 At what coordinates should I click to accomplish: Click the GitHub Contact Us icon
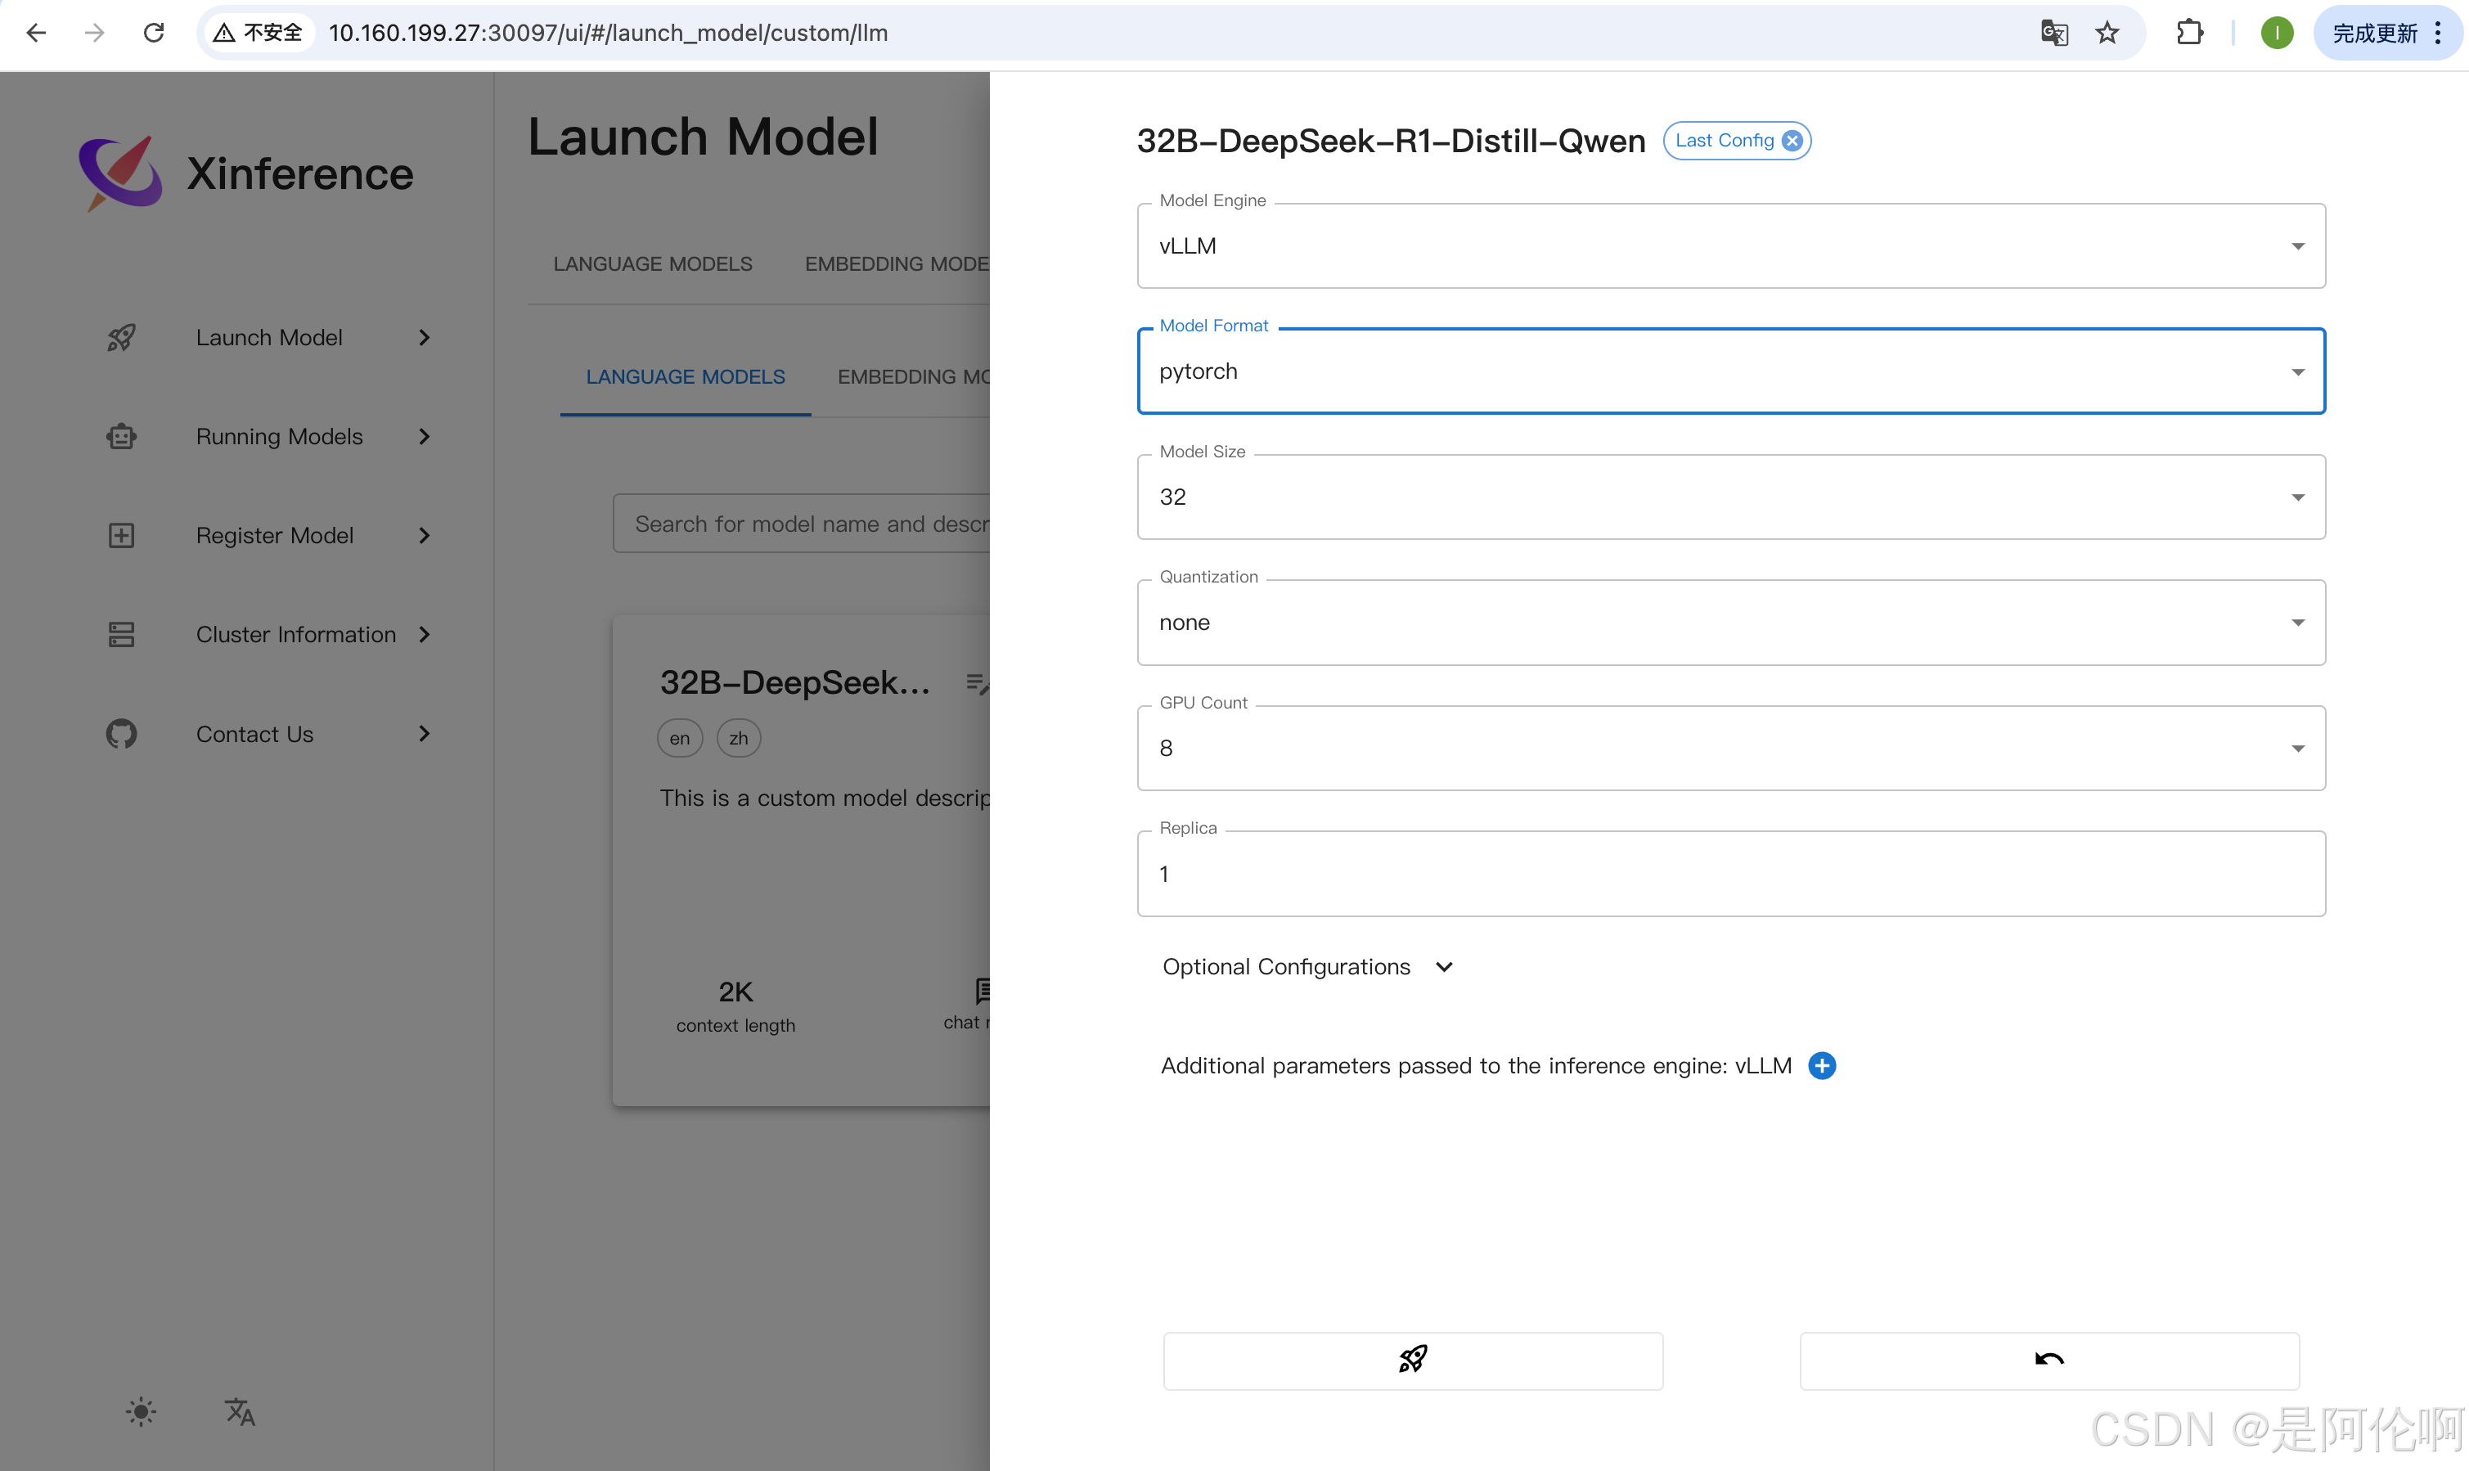tap(121, 734)
